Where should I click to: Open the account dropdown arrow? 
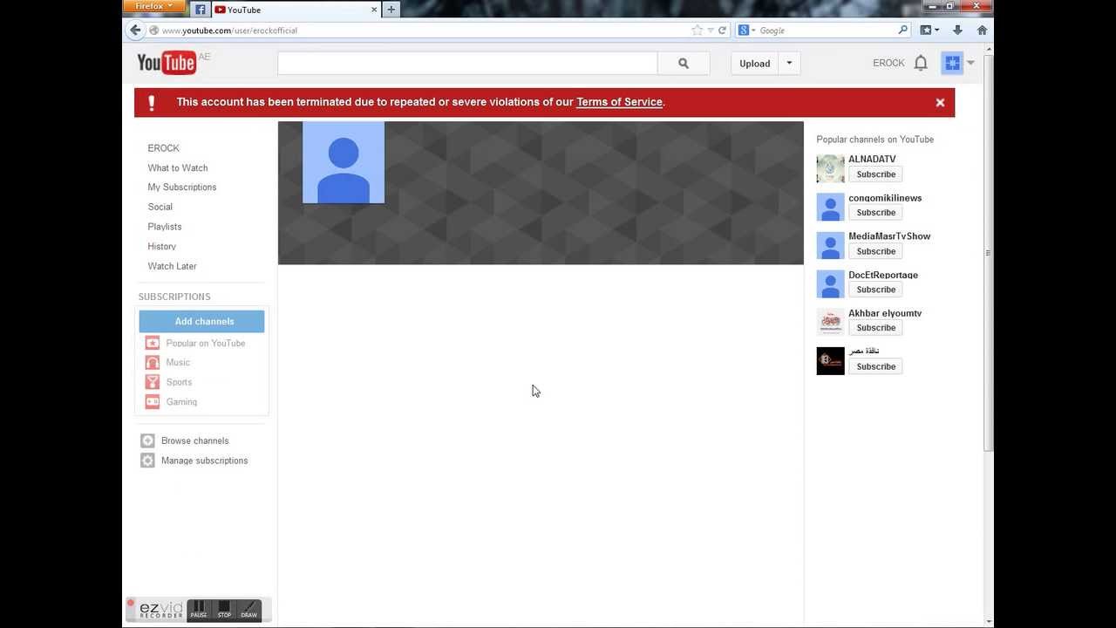click(970, 63)
